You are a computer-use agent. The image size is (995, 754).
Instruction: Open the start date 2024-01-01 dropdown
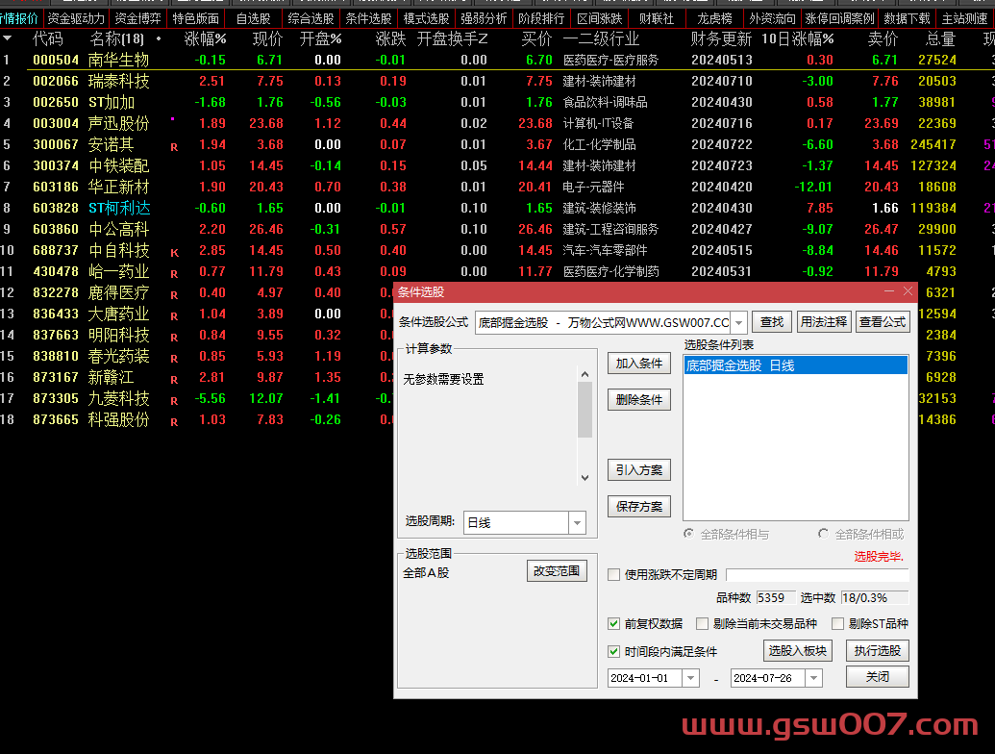[690, 678]
